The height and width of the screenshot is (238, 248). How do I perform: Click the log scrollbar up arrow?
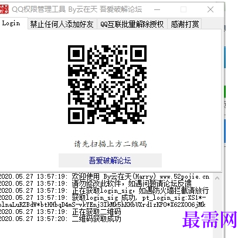(x=217, y=178)
